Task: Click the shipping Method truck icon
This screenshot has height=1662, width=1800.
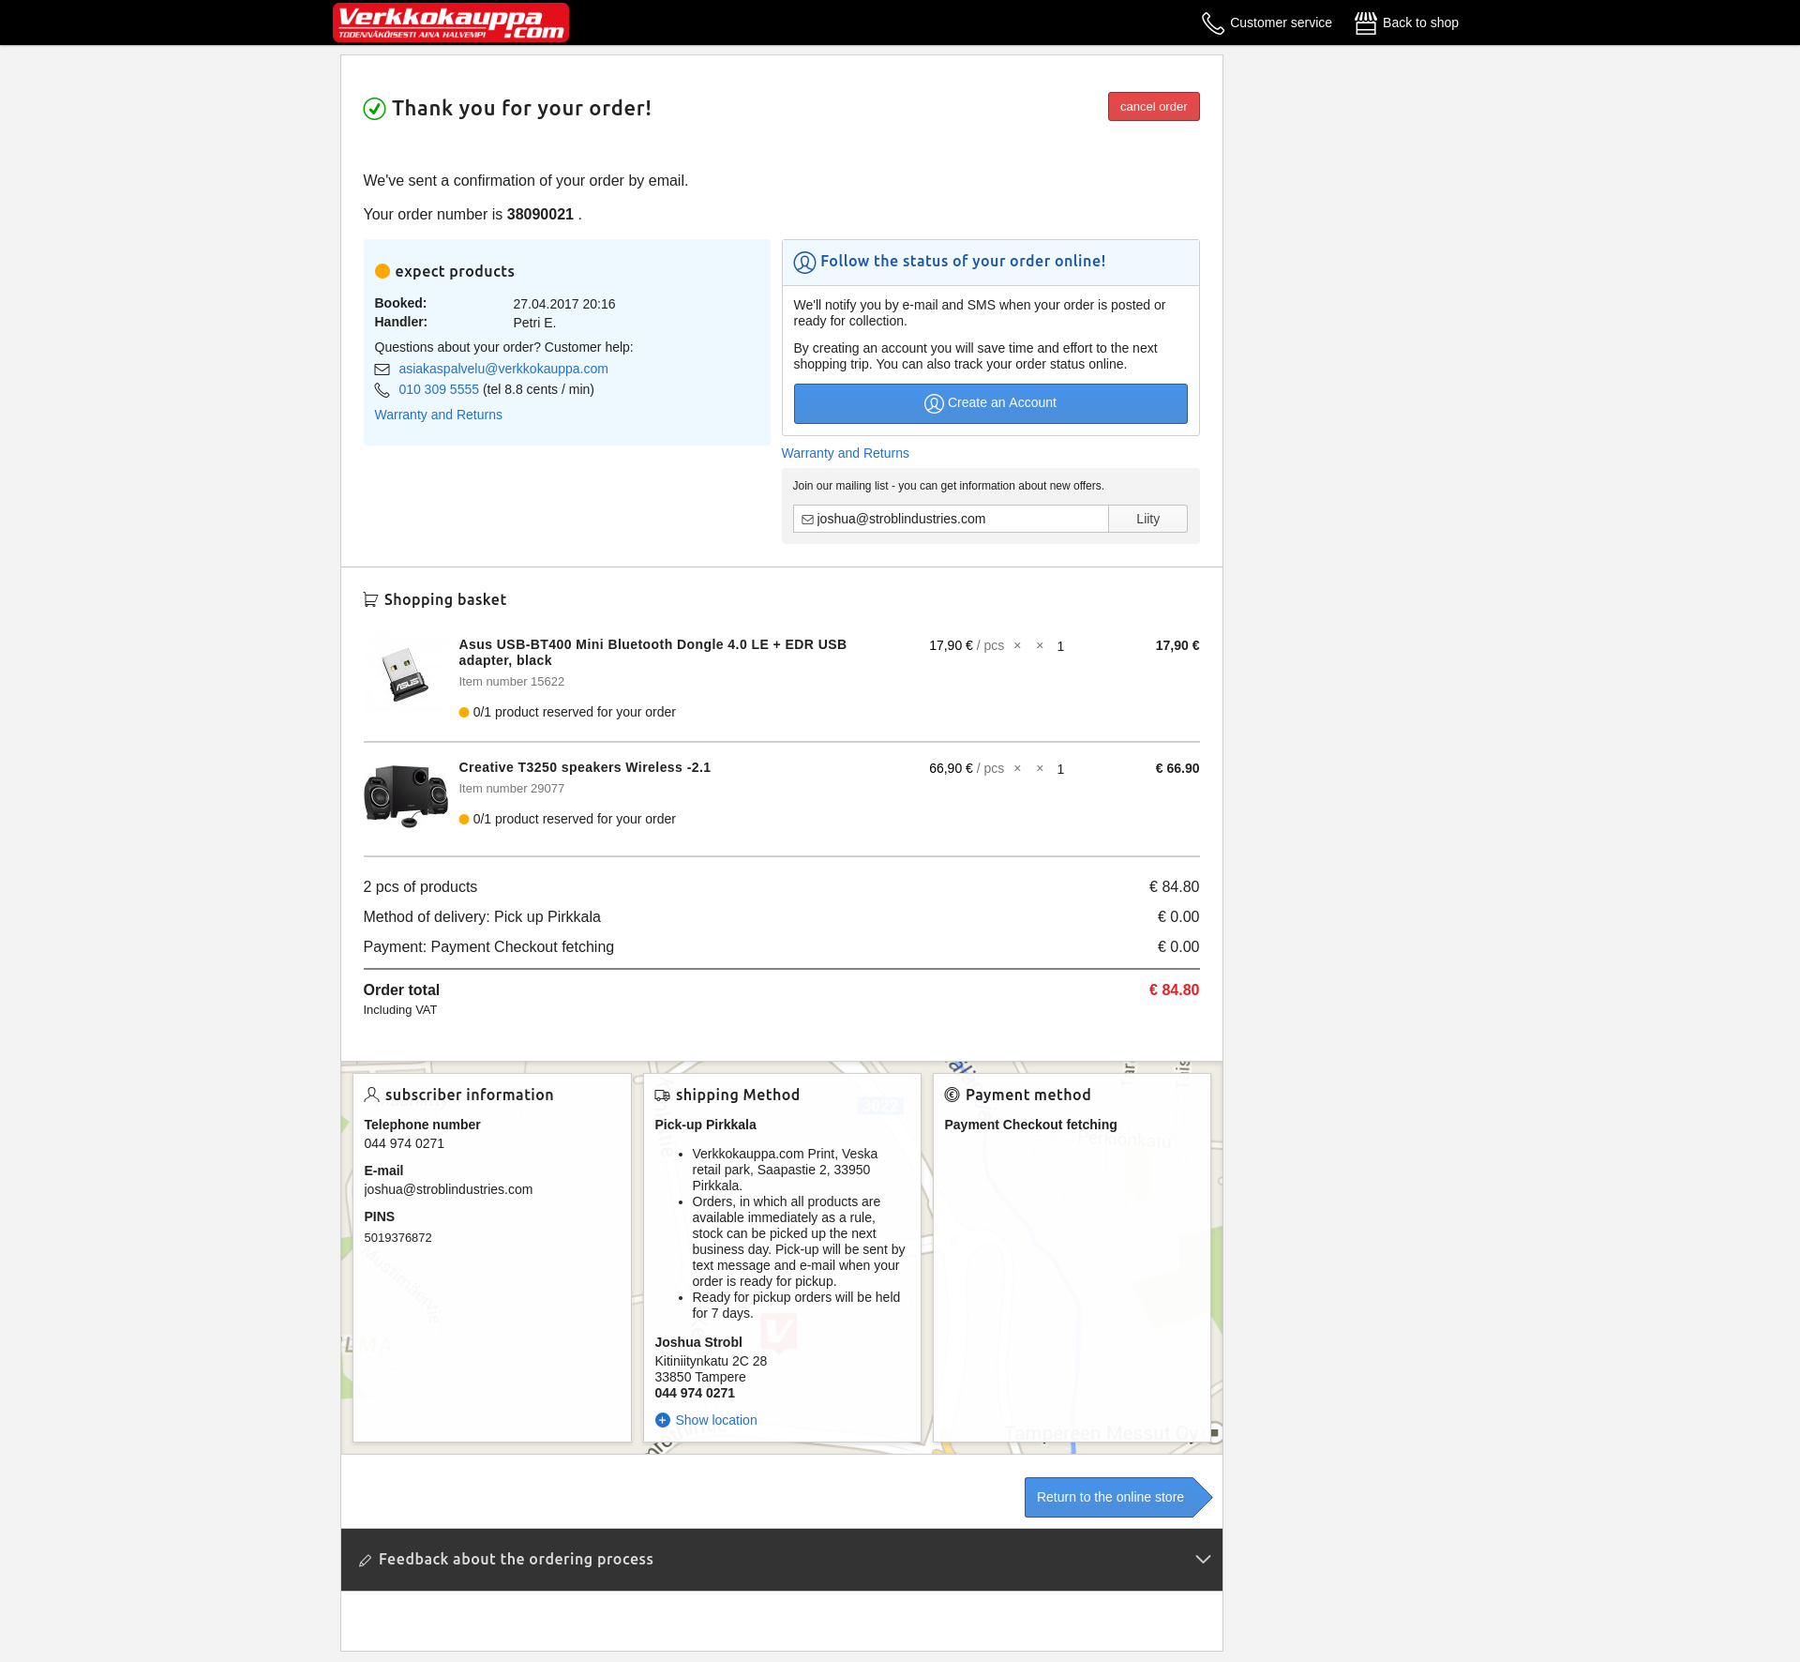Action: pyautogui.click(x=662, y=1095)
